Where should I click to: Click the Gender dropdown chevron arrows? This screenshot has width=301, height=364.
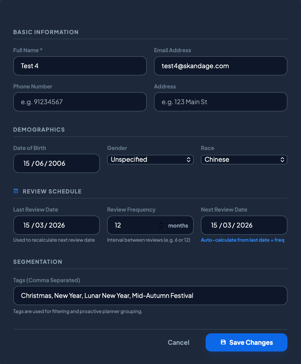(x=189, y=159)
